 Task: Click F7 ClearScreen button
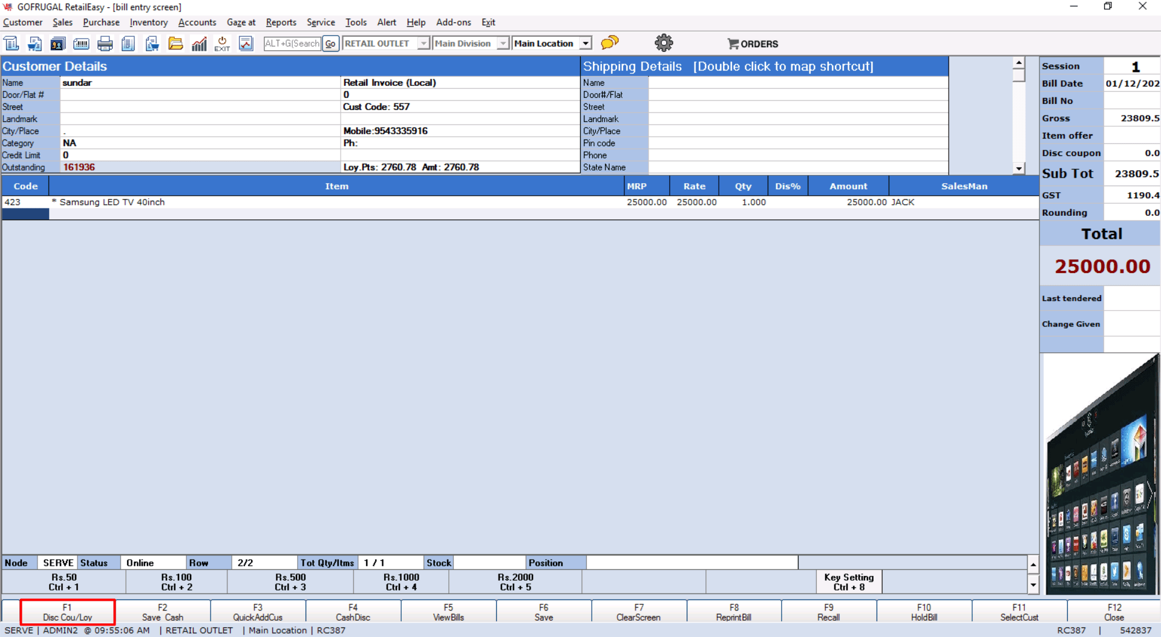coord(639,612)
